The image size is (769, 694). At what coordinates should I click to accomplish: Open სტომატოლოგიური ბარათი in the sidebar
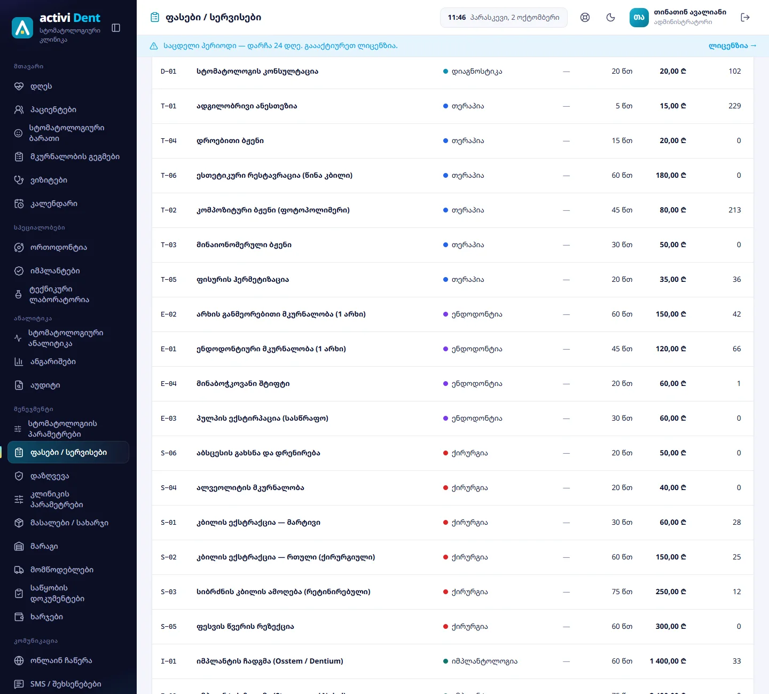[x=68, y=133]
